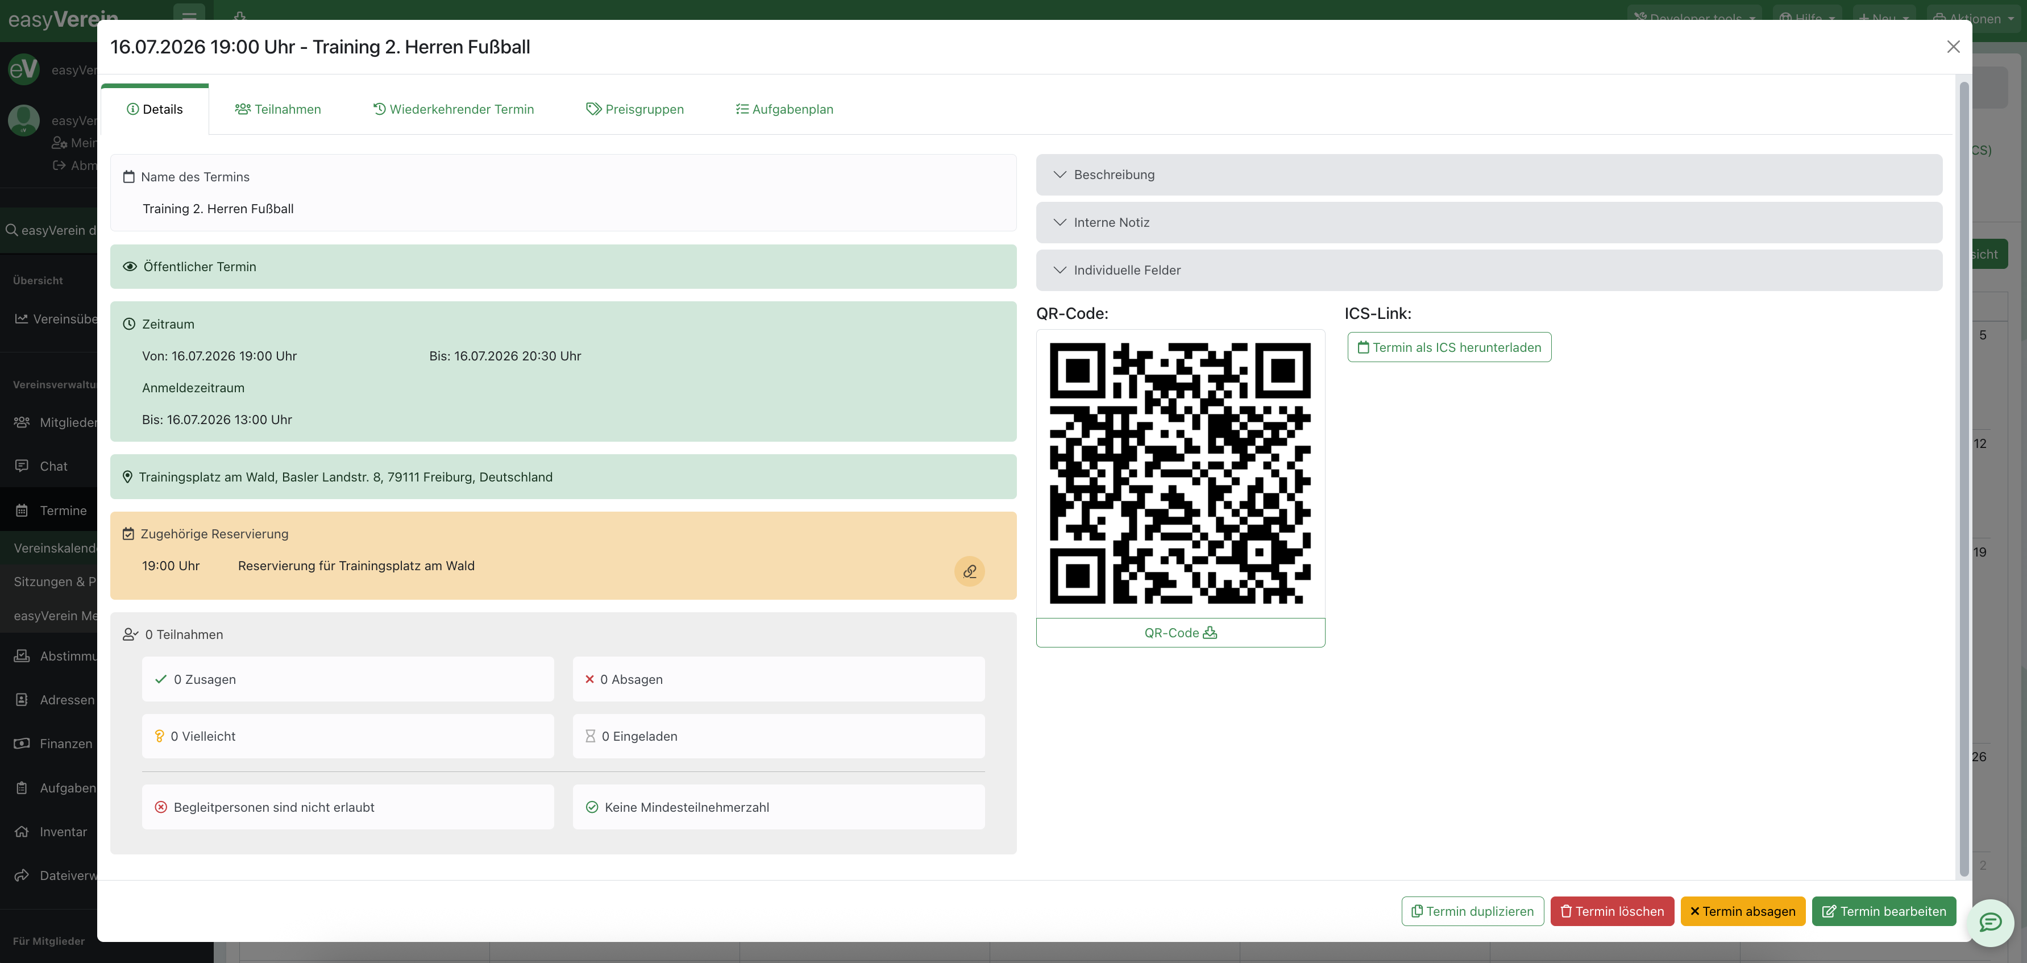Click the orange Termin absagen button
Image resolution: width=2027 pixels, height=963 pixels.
pos(1743,911)
